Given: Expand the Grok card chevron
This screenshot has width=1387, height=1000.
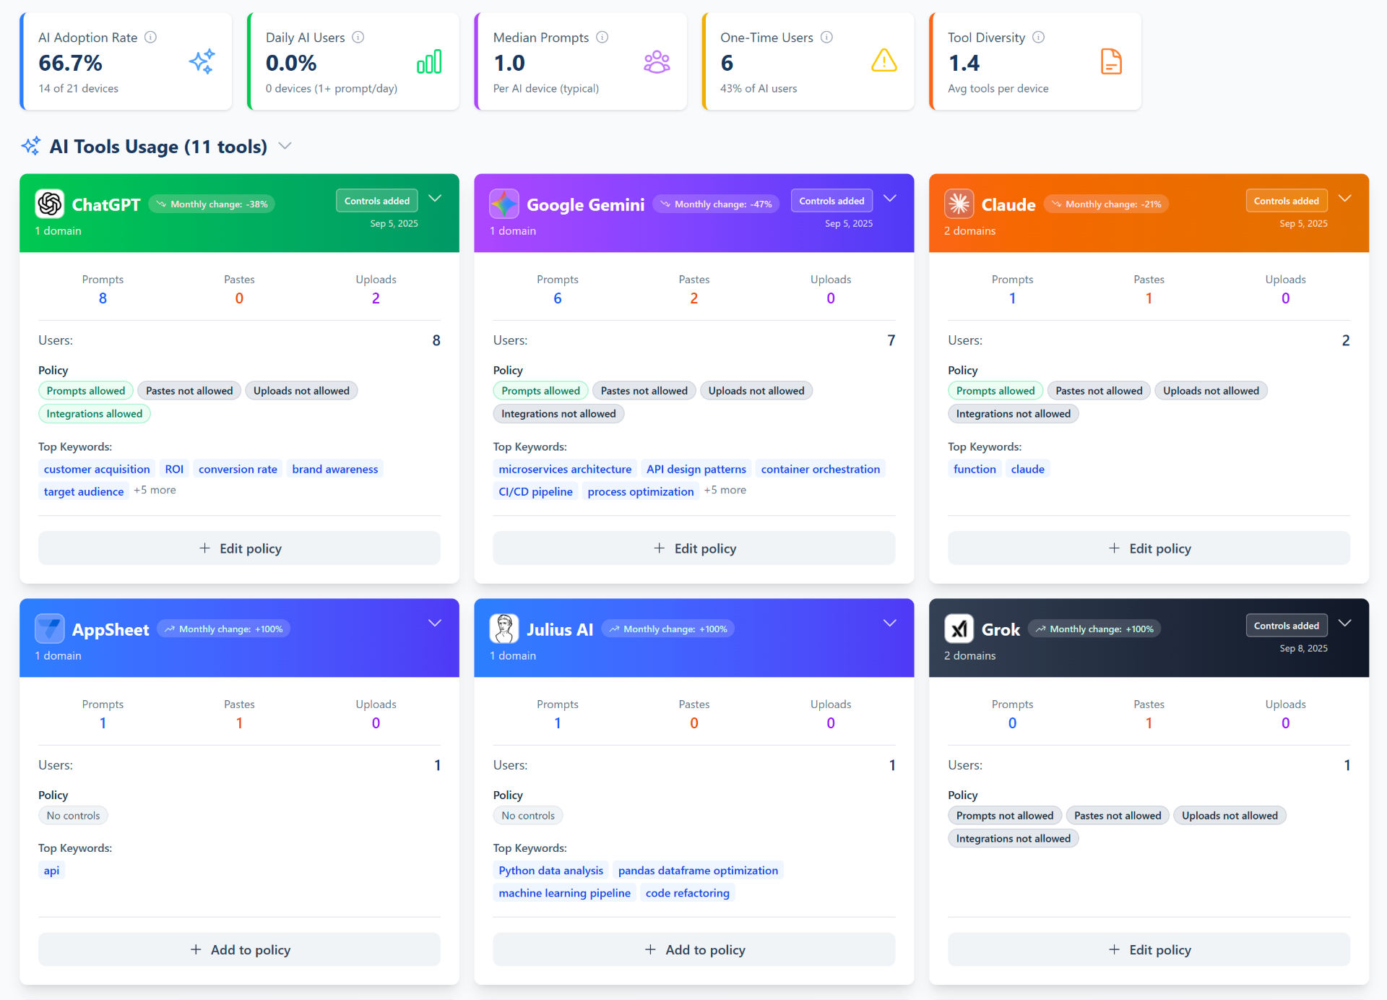Looking at the screenshot, I should (x=1345, y=623).
